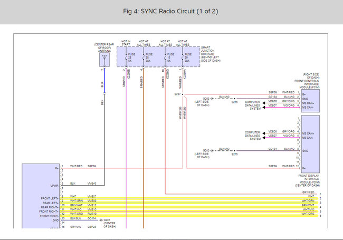Click the SYNC Radio Circuit figure title
This screenshot has height=240, width=343.
[171, 11]
